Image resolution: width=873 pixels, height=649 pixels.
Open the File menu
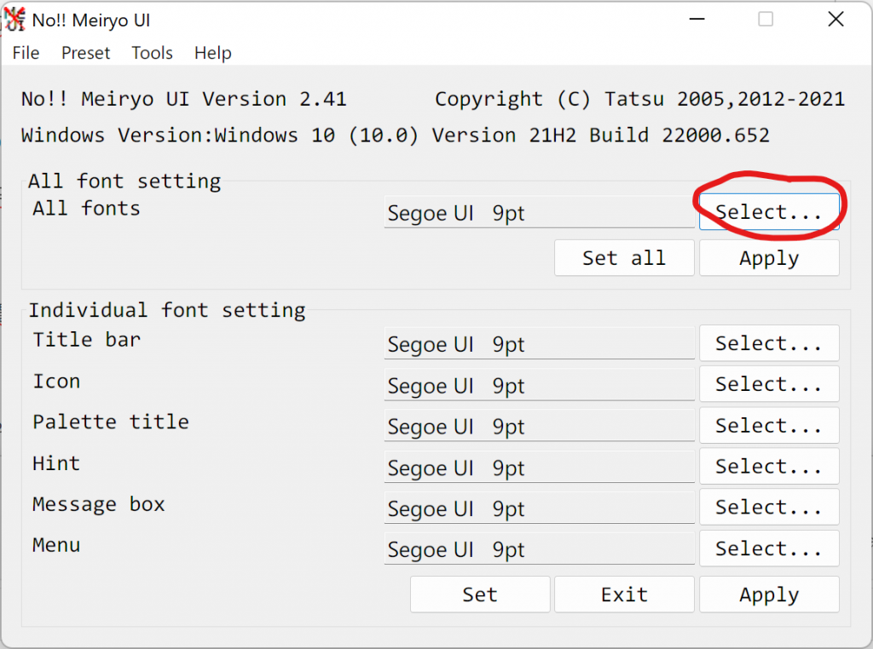point(26,53)
